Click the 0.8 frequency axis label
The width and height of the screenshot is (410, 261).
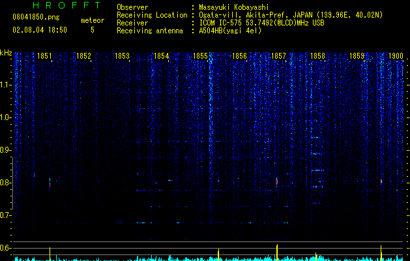[x=5, y=183]
